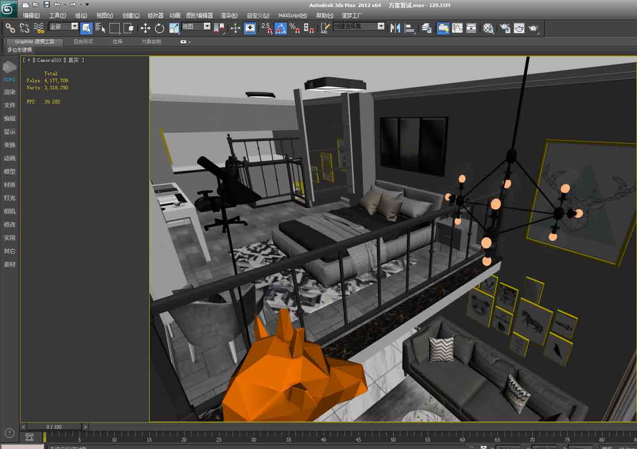Select the Select and Link chain tool
This screenshot has height=449, width=637.
[10, 28]
